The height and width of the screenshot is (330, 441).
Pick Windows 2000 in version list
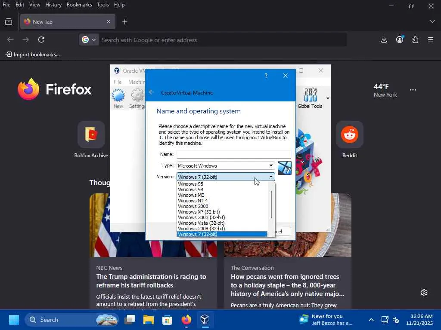pyautogui.click(x=222, y=206)
